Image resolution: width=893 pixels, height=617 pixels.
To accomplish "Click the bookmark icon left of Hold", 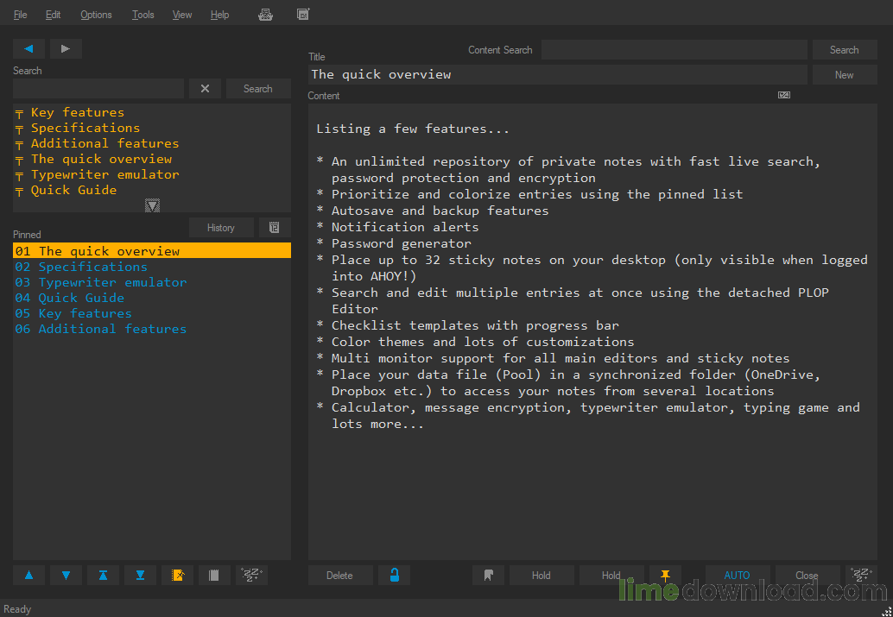I will click(488, 576).
